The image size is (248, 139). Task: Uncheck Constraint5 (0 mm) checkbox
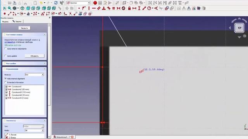click(x=6, y=98)
